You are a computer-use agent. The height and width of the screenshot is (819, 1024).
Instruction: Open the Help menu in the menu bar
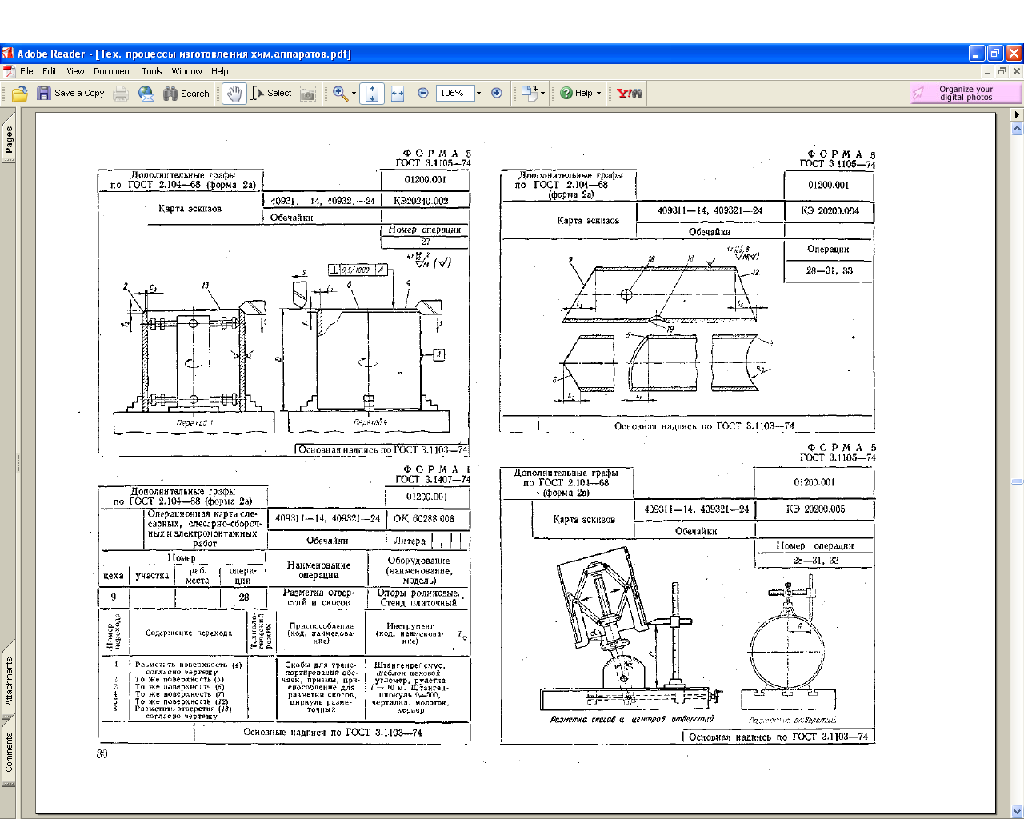pyautogui.click(x=220, y=71)
